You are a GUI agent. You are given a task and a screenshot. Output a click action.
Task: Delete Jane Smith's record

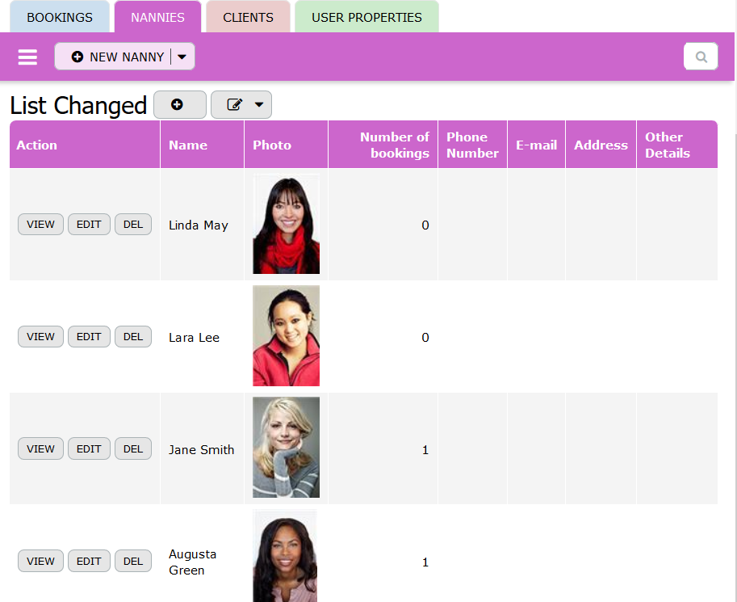pyautogui.click(x=133, y=449)
